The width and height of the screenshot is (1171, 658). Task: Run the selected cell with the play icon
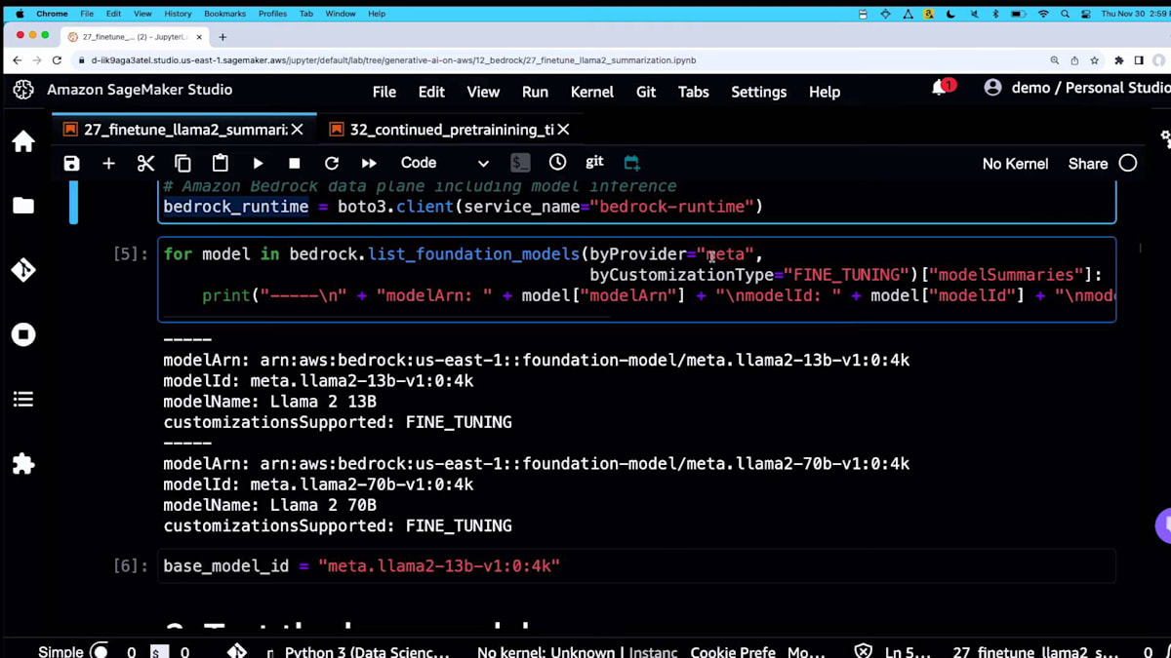click(x=258, y=164)
